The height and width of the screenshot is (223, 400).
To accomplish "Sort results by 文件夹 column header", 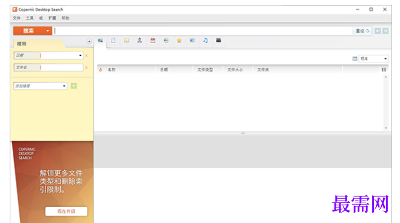I will coord(263,70).
